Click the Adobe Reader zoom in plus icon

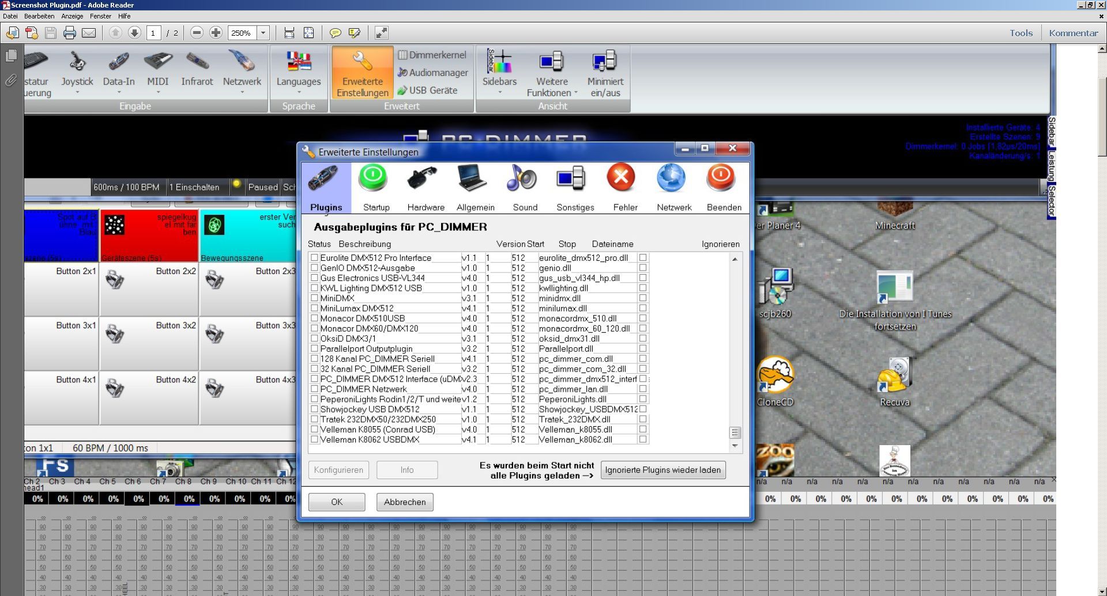point(216,33)
